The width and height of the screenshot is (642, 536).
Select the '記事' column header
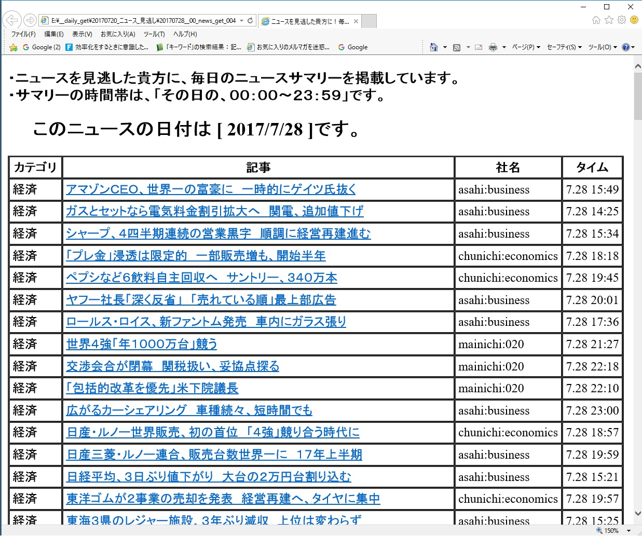258,167
